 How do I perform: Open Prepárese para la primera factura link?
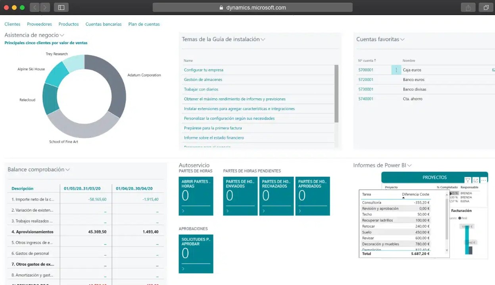(x=213, y=128)
